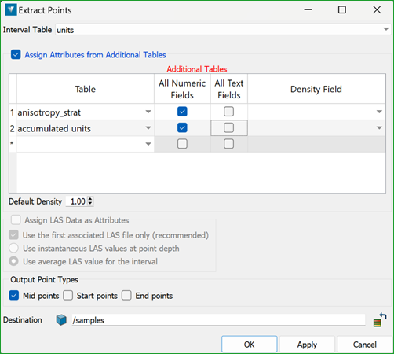Viewport: 394px width, 354px height.
Task: Enable End points output
Action: pos(126,295)
